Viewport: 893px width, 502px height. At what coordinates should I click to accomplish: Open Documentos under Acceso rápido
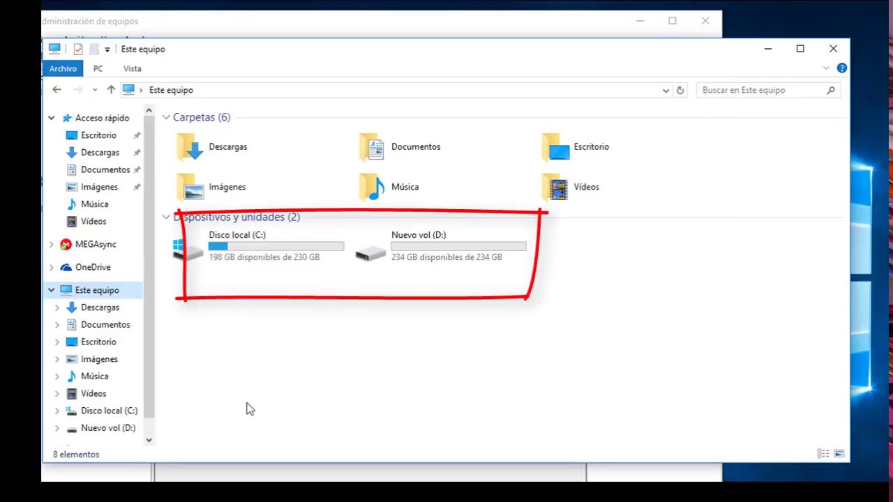[105, 169]
